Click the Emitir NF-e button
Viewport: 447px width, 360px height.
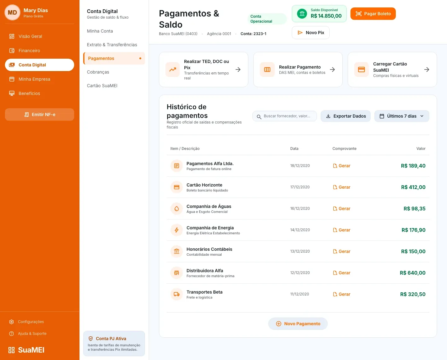40,115
